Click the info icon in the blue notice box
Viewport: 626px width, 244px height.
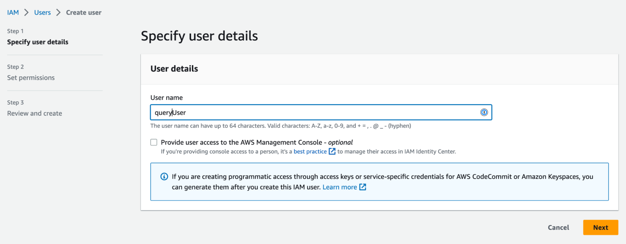click(164, 177)
